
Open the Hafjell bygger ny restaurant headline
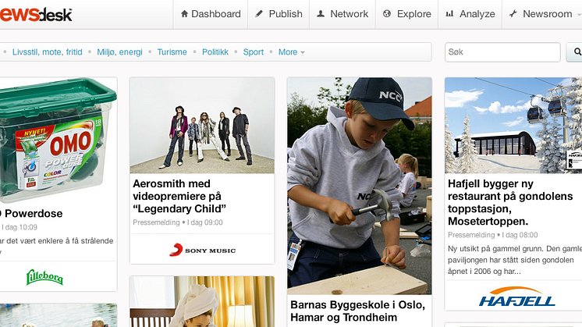pos(510,203)
